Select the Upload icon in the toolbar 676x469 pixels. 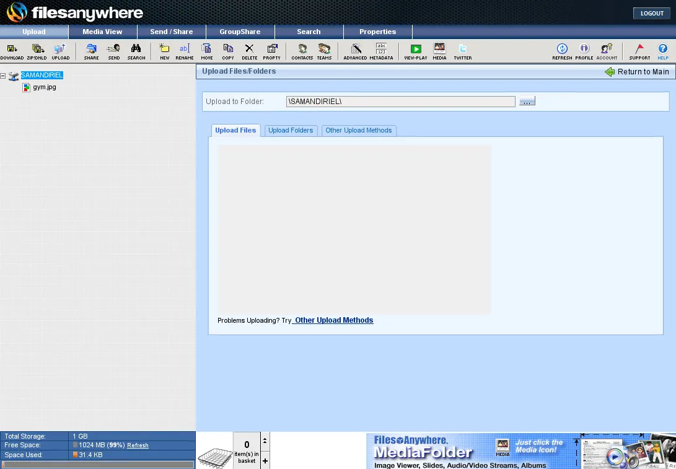point(60,51)
